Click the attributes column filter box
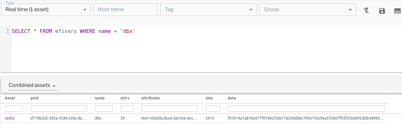This screenshot has height=125, width=402. point(170,108)
